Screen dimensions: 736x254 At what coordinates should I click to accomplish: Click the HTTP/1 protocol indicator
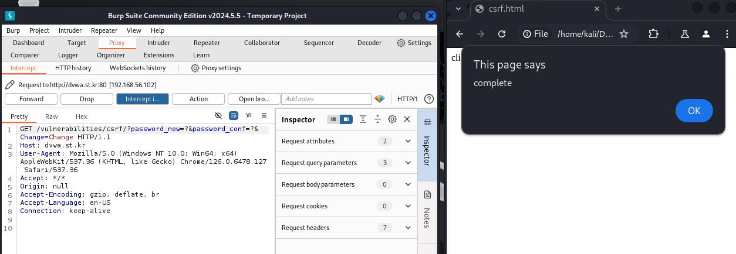tap(407, 99)
